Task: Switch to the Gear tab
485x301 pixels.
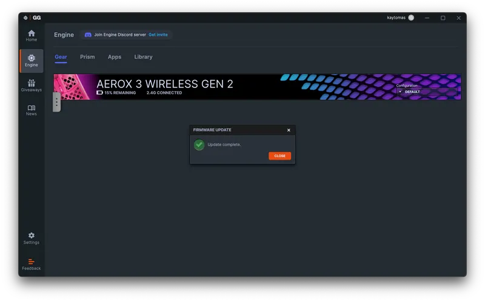Action: point(61,57)
